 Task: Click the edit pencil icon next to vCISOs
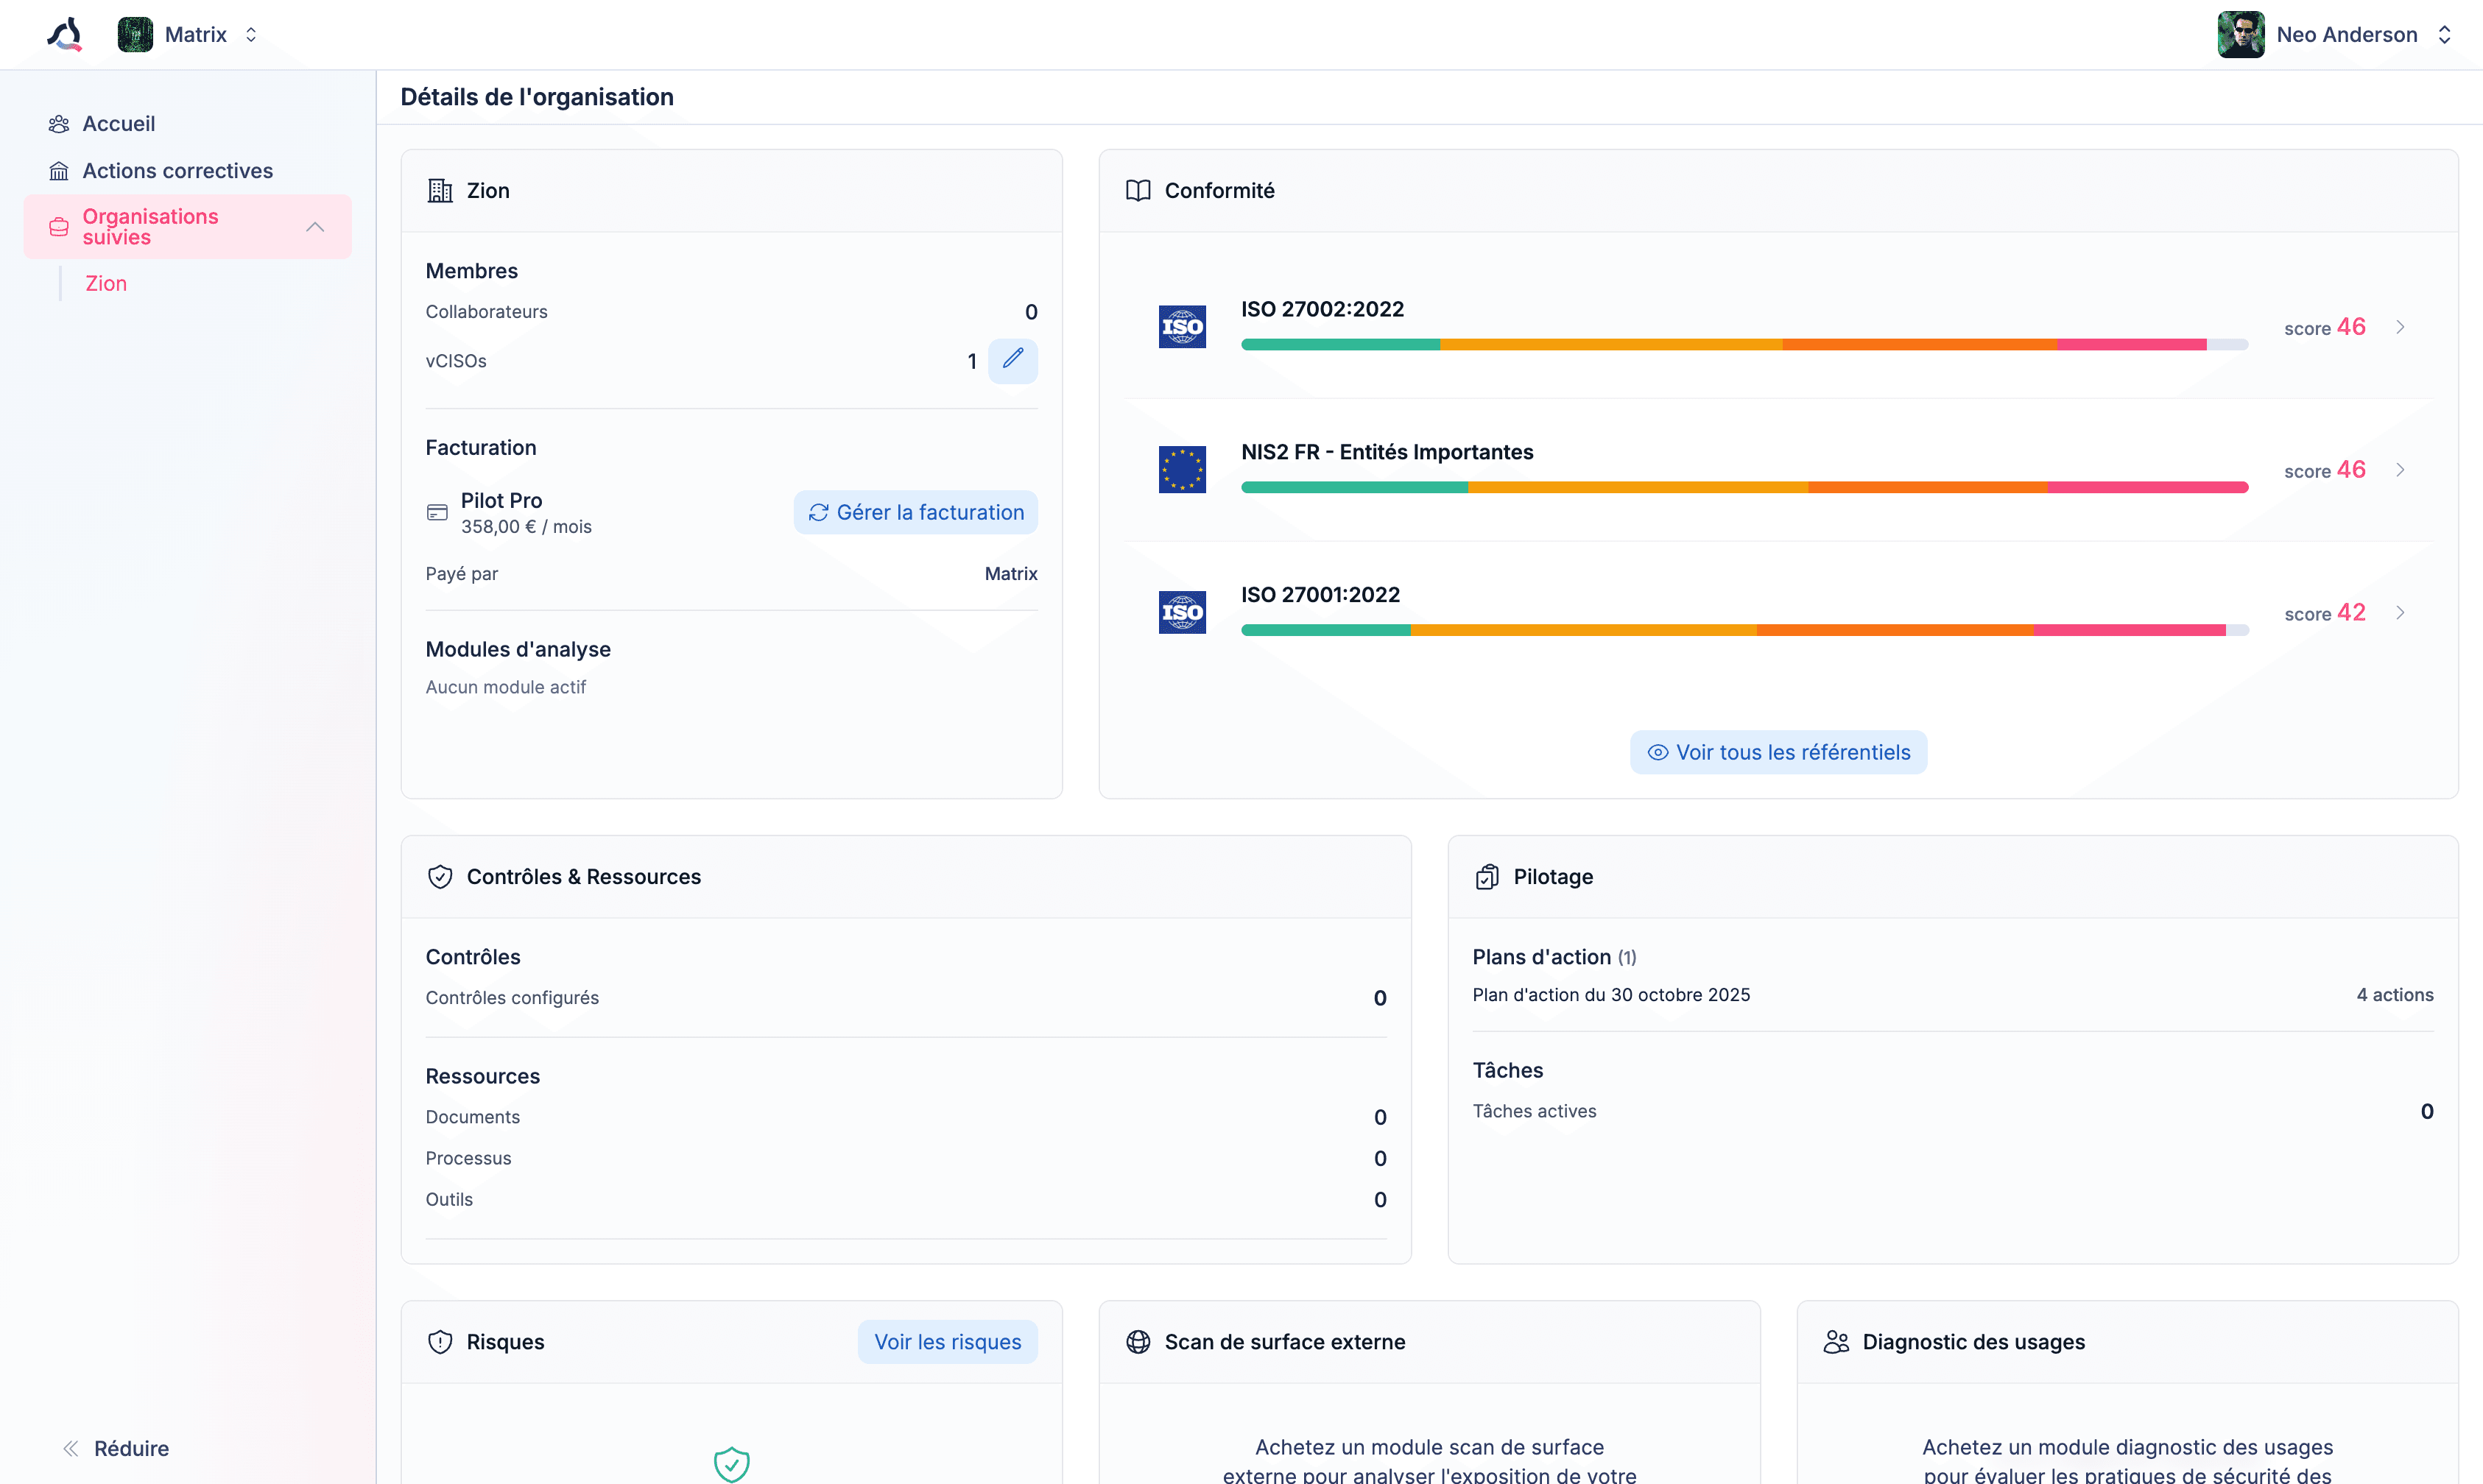click(x=1012, y=360)
